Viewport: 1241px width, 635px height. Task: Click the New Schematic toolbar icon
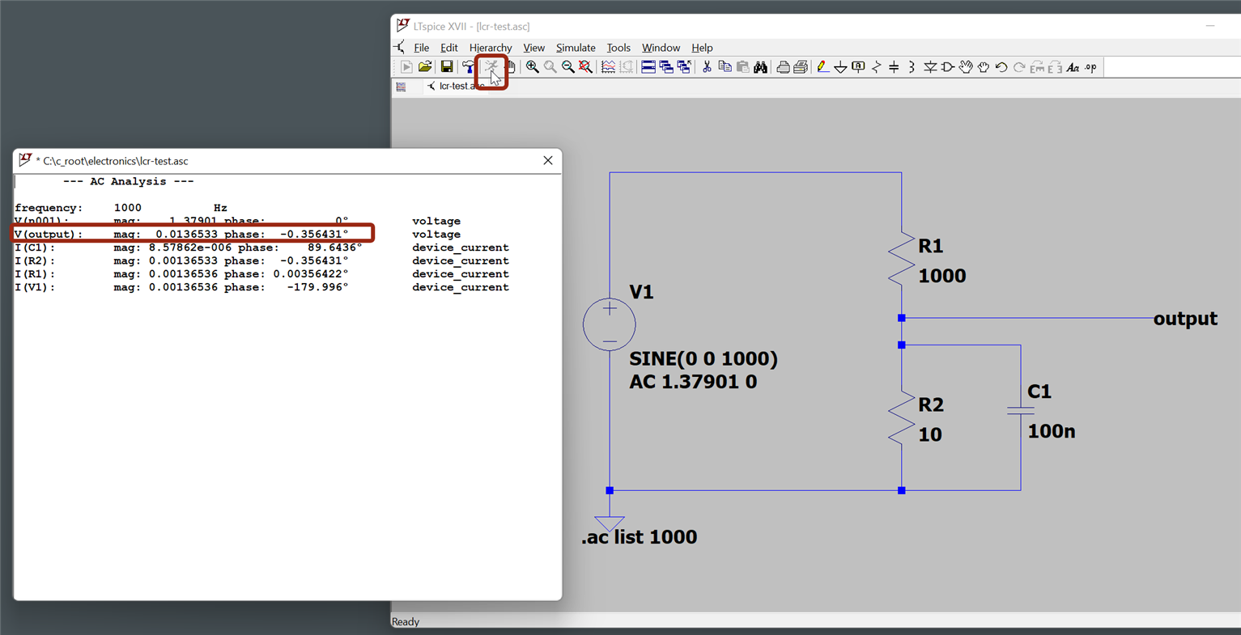(x=406, y=67)
